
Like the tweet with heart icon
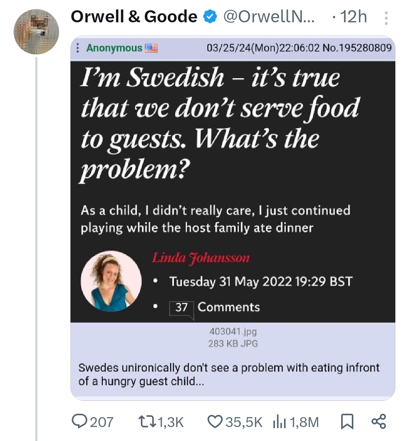[x=215, y=421]
